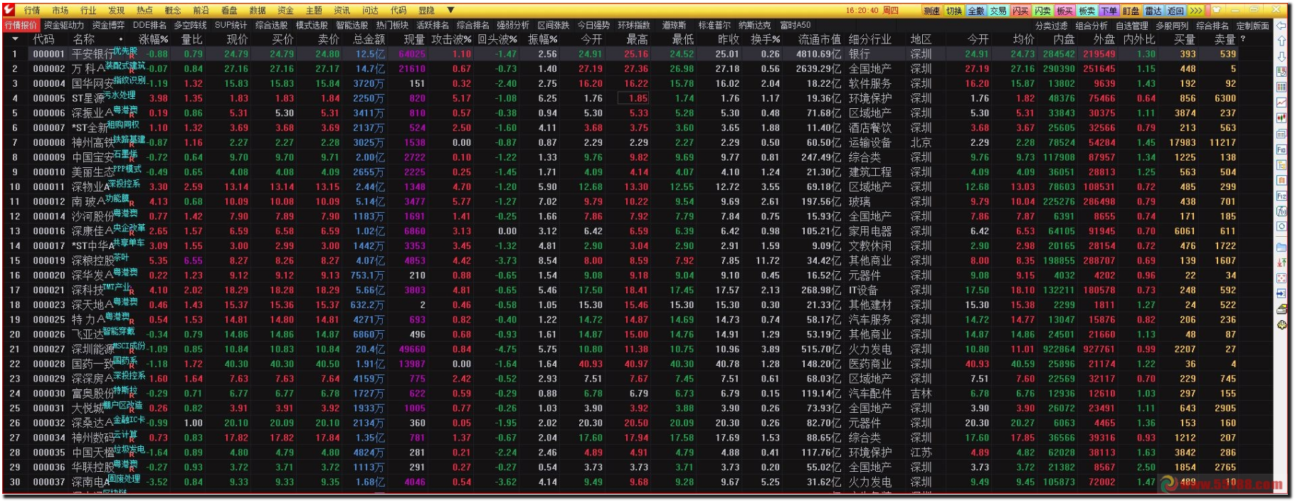Select stock code 000030 富奥股份
1295x501 pixels.
[49, 394]
